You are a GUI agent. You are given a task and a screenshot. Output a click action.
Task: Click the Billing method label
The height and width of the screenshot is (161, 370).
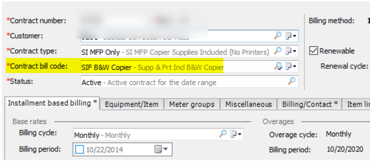pos(331,21)
